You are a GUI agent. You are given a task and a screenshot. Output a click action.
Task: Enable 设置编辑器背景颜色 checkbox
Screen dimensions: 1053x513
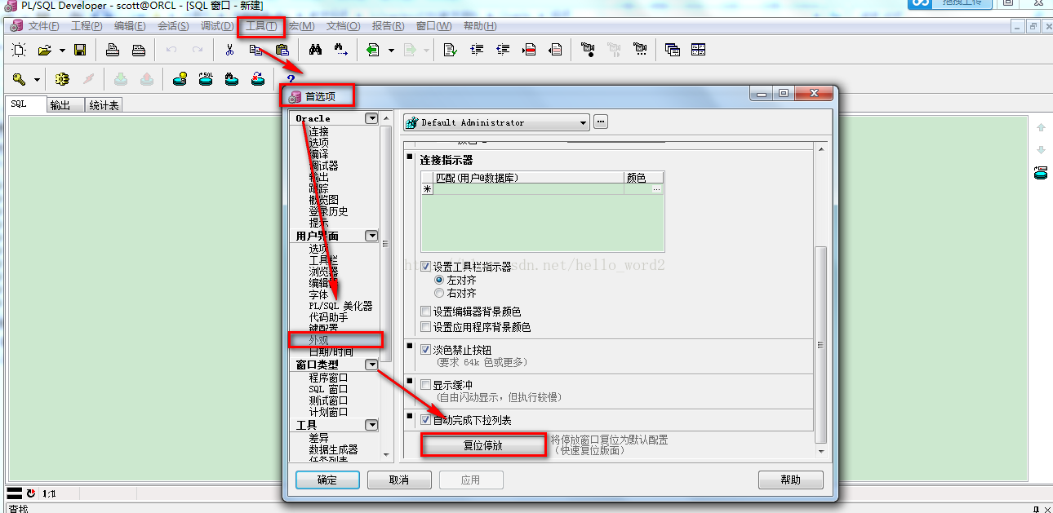point(425,312)
